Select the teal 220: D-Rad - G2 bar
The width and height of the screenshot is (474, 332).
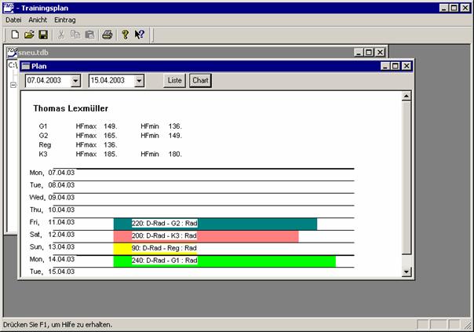coord(215,224)
